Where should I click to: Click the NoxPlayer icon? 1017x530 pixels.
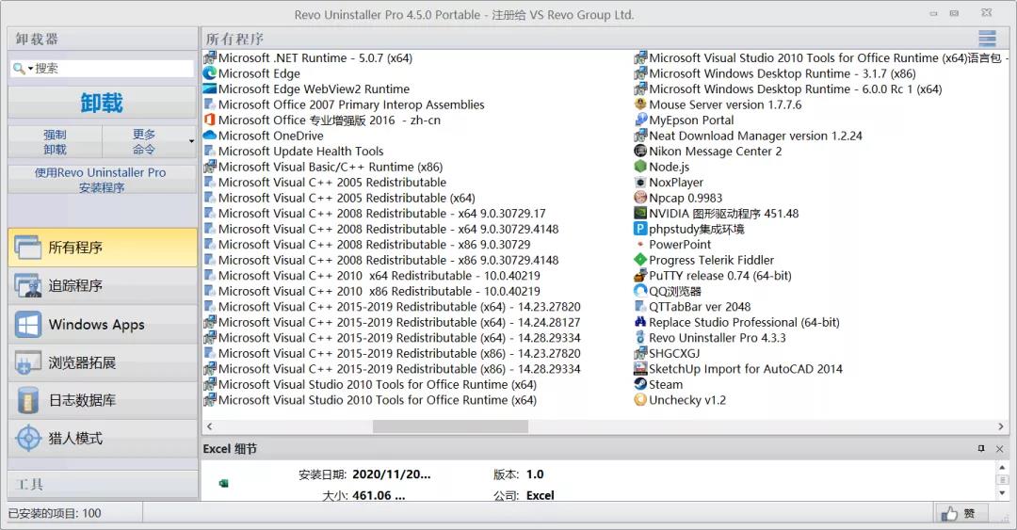(640, 183)
